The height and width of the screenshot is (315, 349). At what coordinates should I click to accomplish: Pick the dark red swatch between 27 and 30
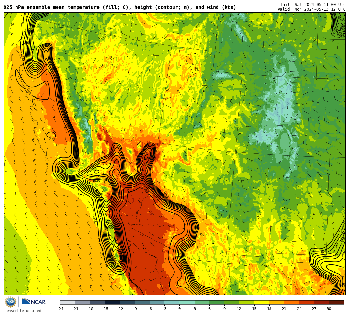pyautogui.click(x=321, y=302)
